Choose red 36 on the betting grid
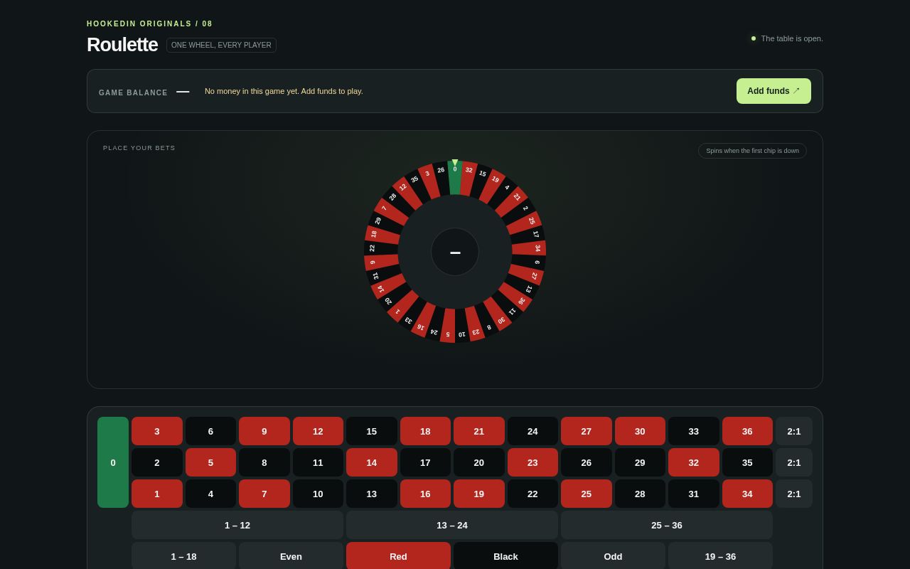 pos(747,431)
